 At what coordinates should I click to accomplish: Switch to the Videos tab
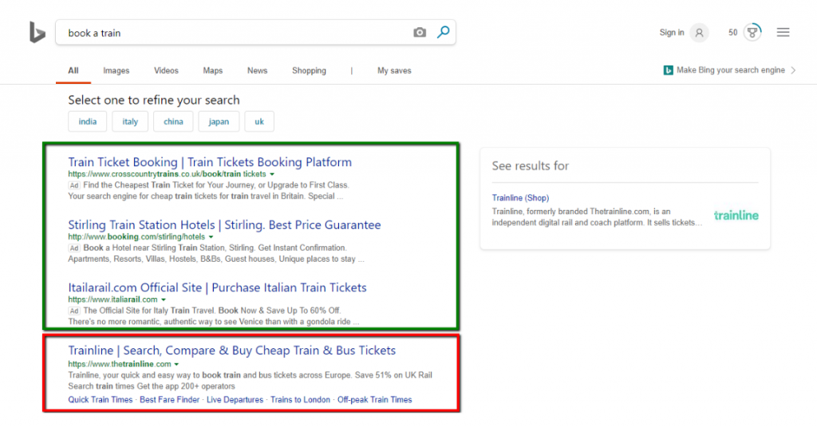coord(166,70)
